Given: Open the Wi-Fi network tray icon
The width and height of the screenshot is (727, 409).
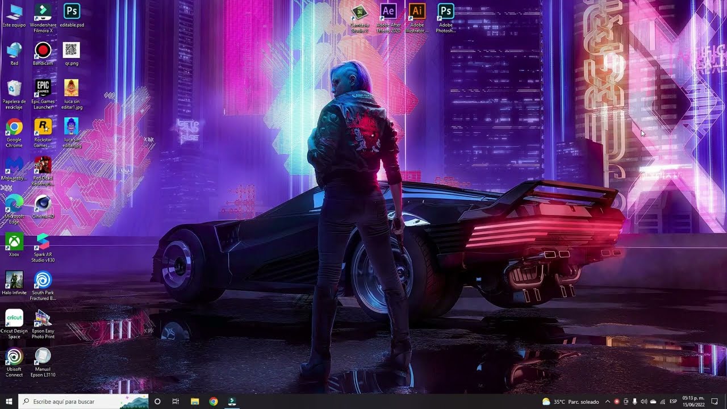Looking at the screenshot, I should click(x=662, y=402).
